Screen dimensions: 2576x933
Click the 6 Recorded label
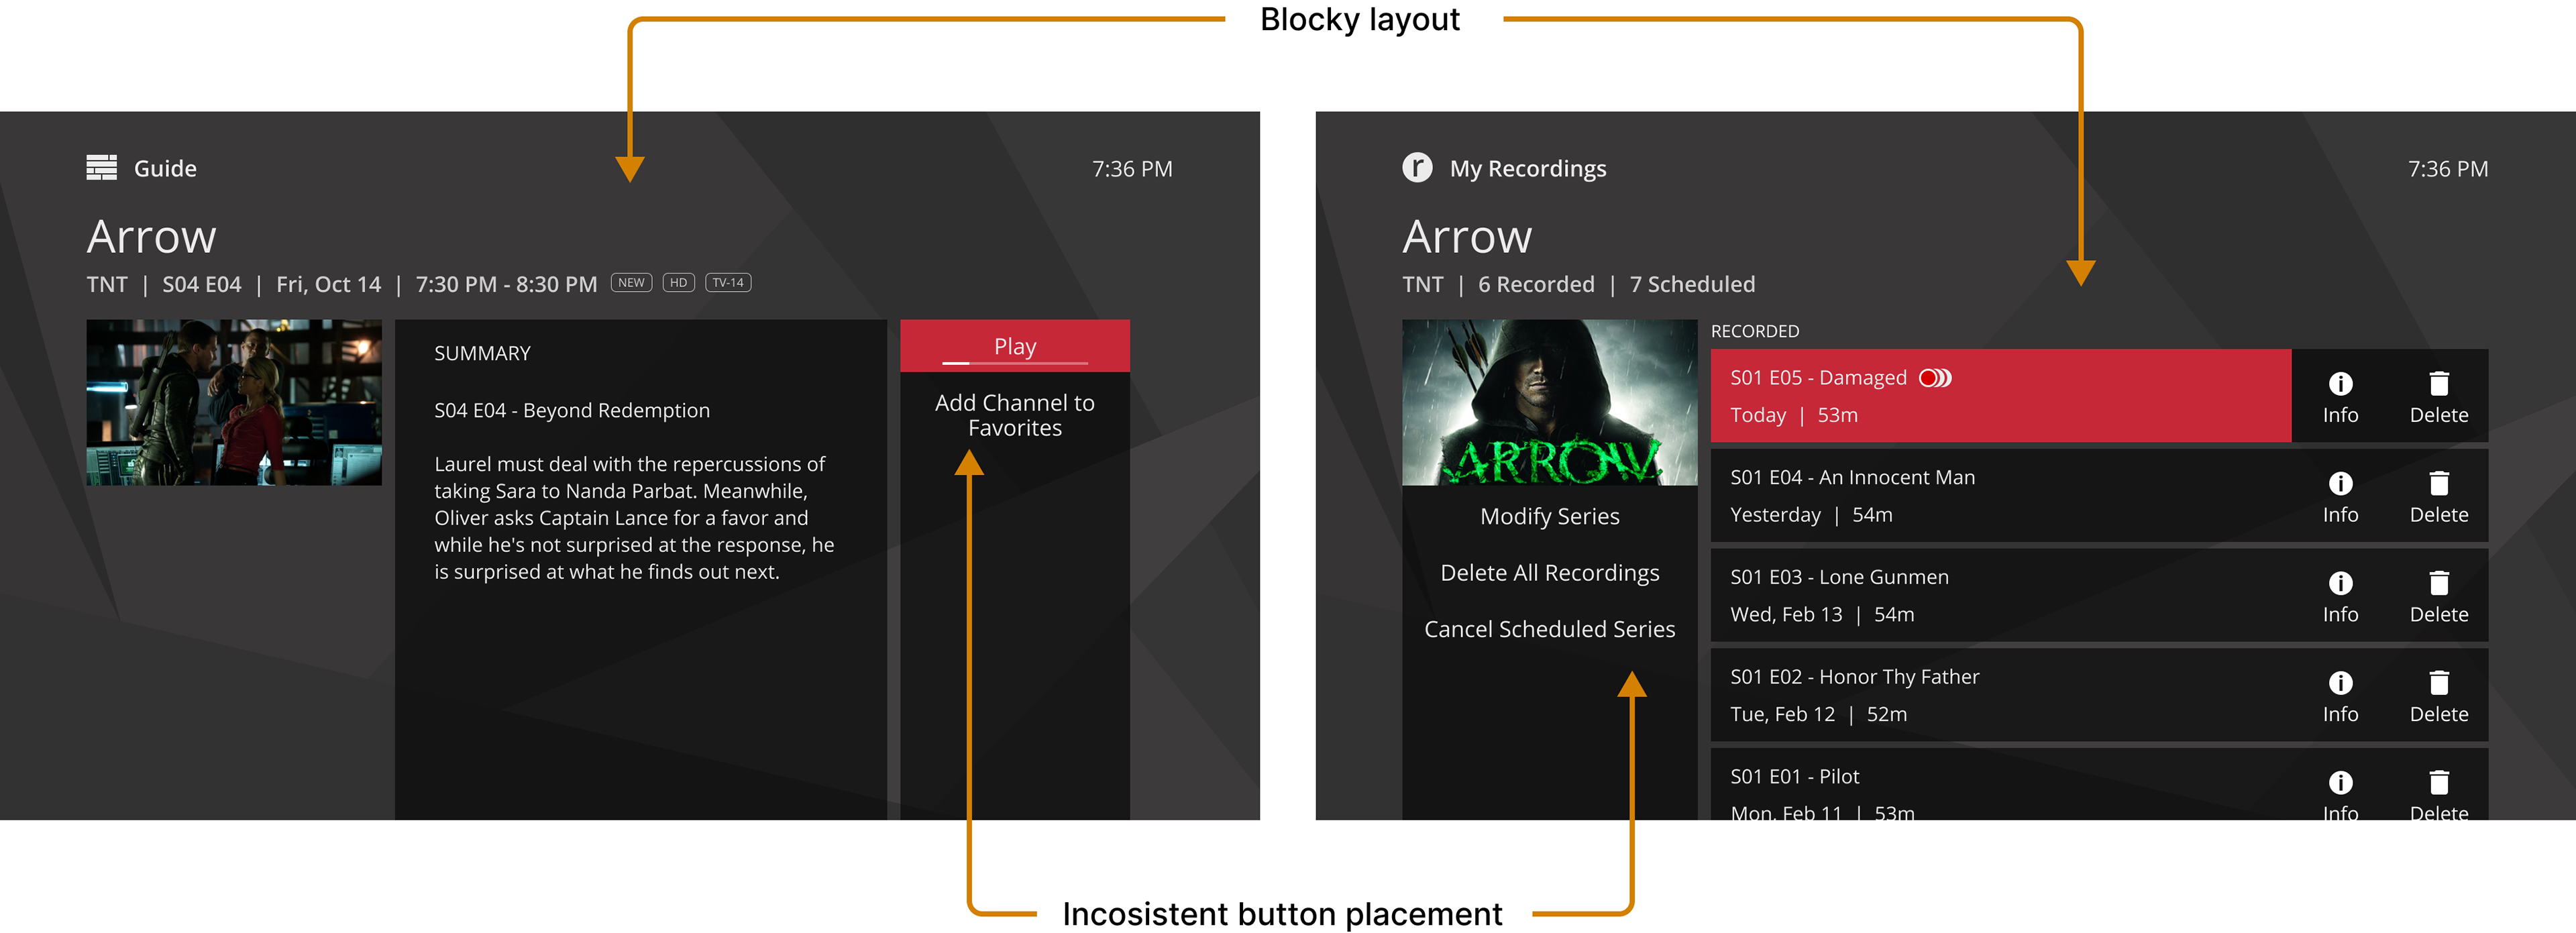click(1536, 284)
